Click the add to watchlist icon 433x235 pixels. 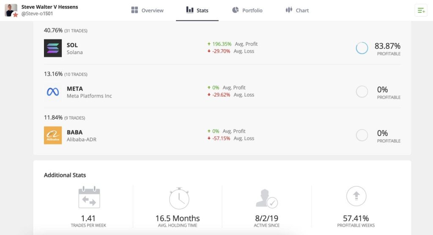point(421,11)
